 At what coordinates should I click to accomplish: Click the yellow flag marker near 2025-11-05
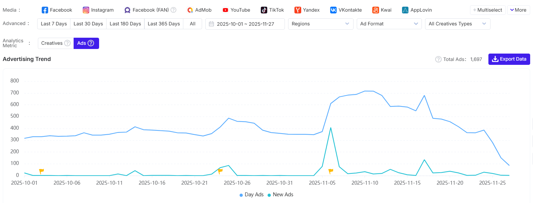[x=331, y=171]
